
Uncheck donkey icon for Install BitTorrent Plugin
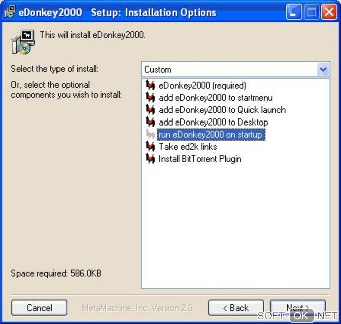150,159
